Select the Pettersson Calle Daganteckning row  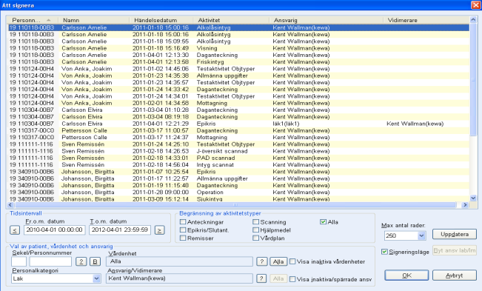238,130
